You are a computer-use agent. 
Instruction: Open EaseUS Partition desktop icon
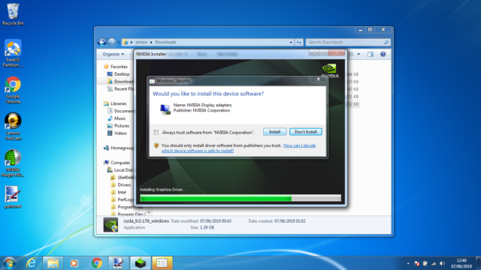pyautogui.click(x=13, y=53)
